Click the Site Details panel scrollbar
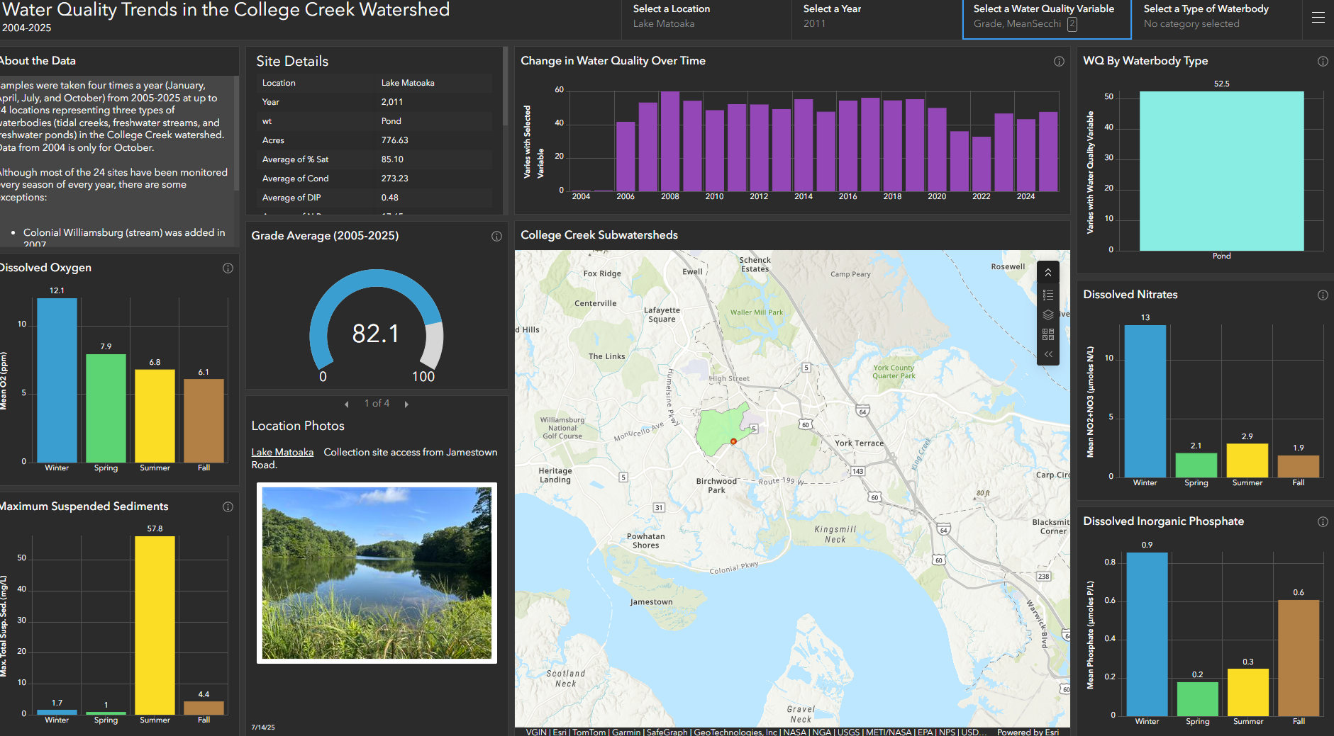This screenshot has width=1334, height=736. pos(505,86)
